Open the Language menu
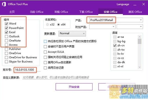The width and height of the screenshot is (148, 100). (123, 4)
